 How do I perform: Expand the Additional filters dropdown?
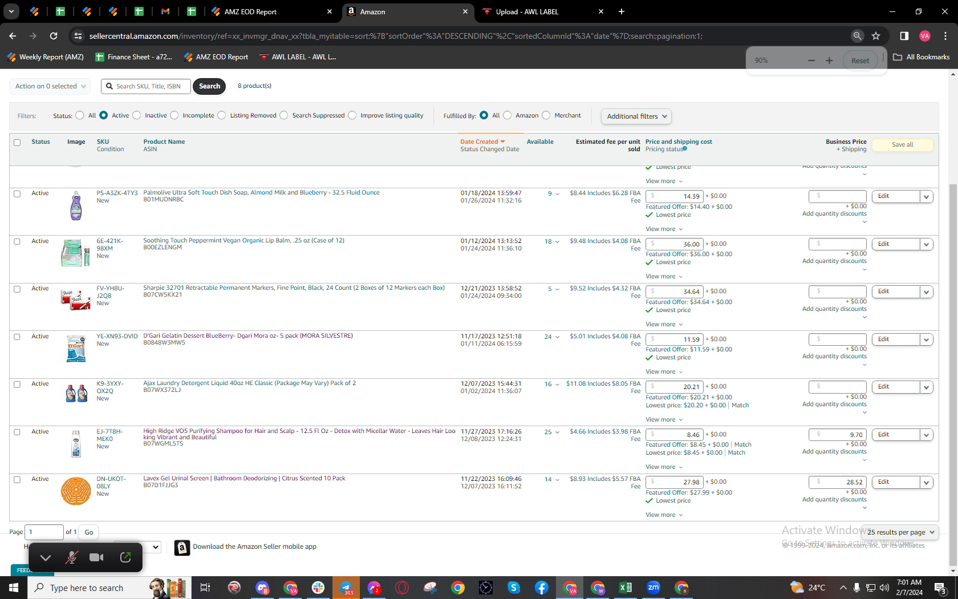click(636, 116)
